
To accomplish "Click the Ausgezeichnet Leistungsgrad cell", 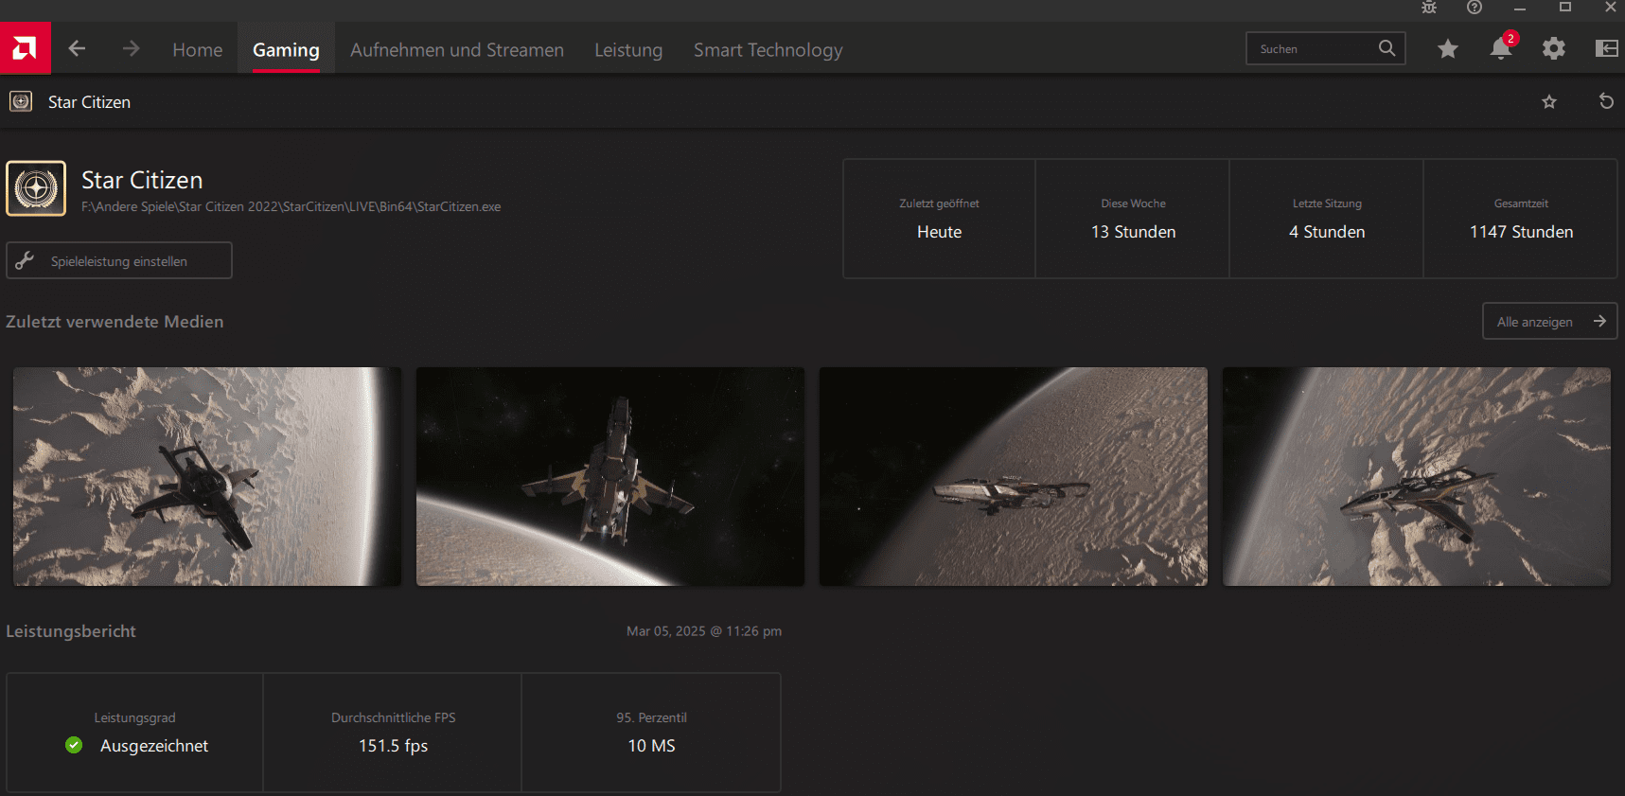I will coord(135,733).
